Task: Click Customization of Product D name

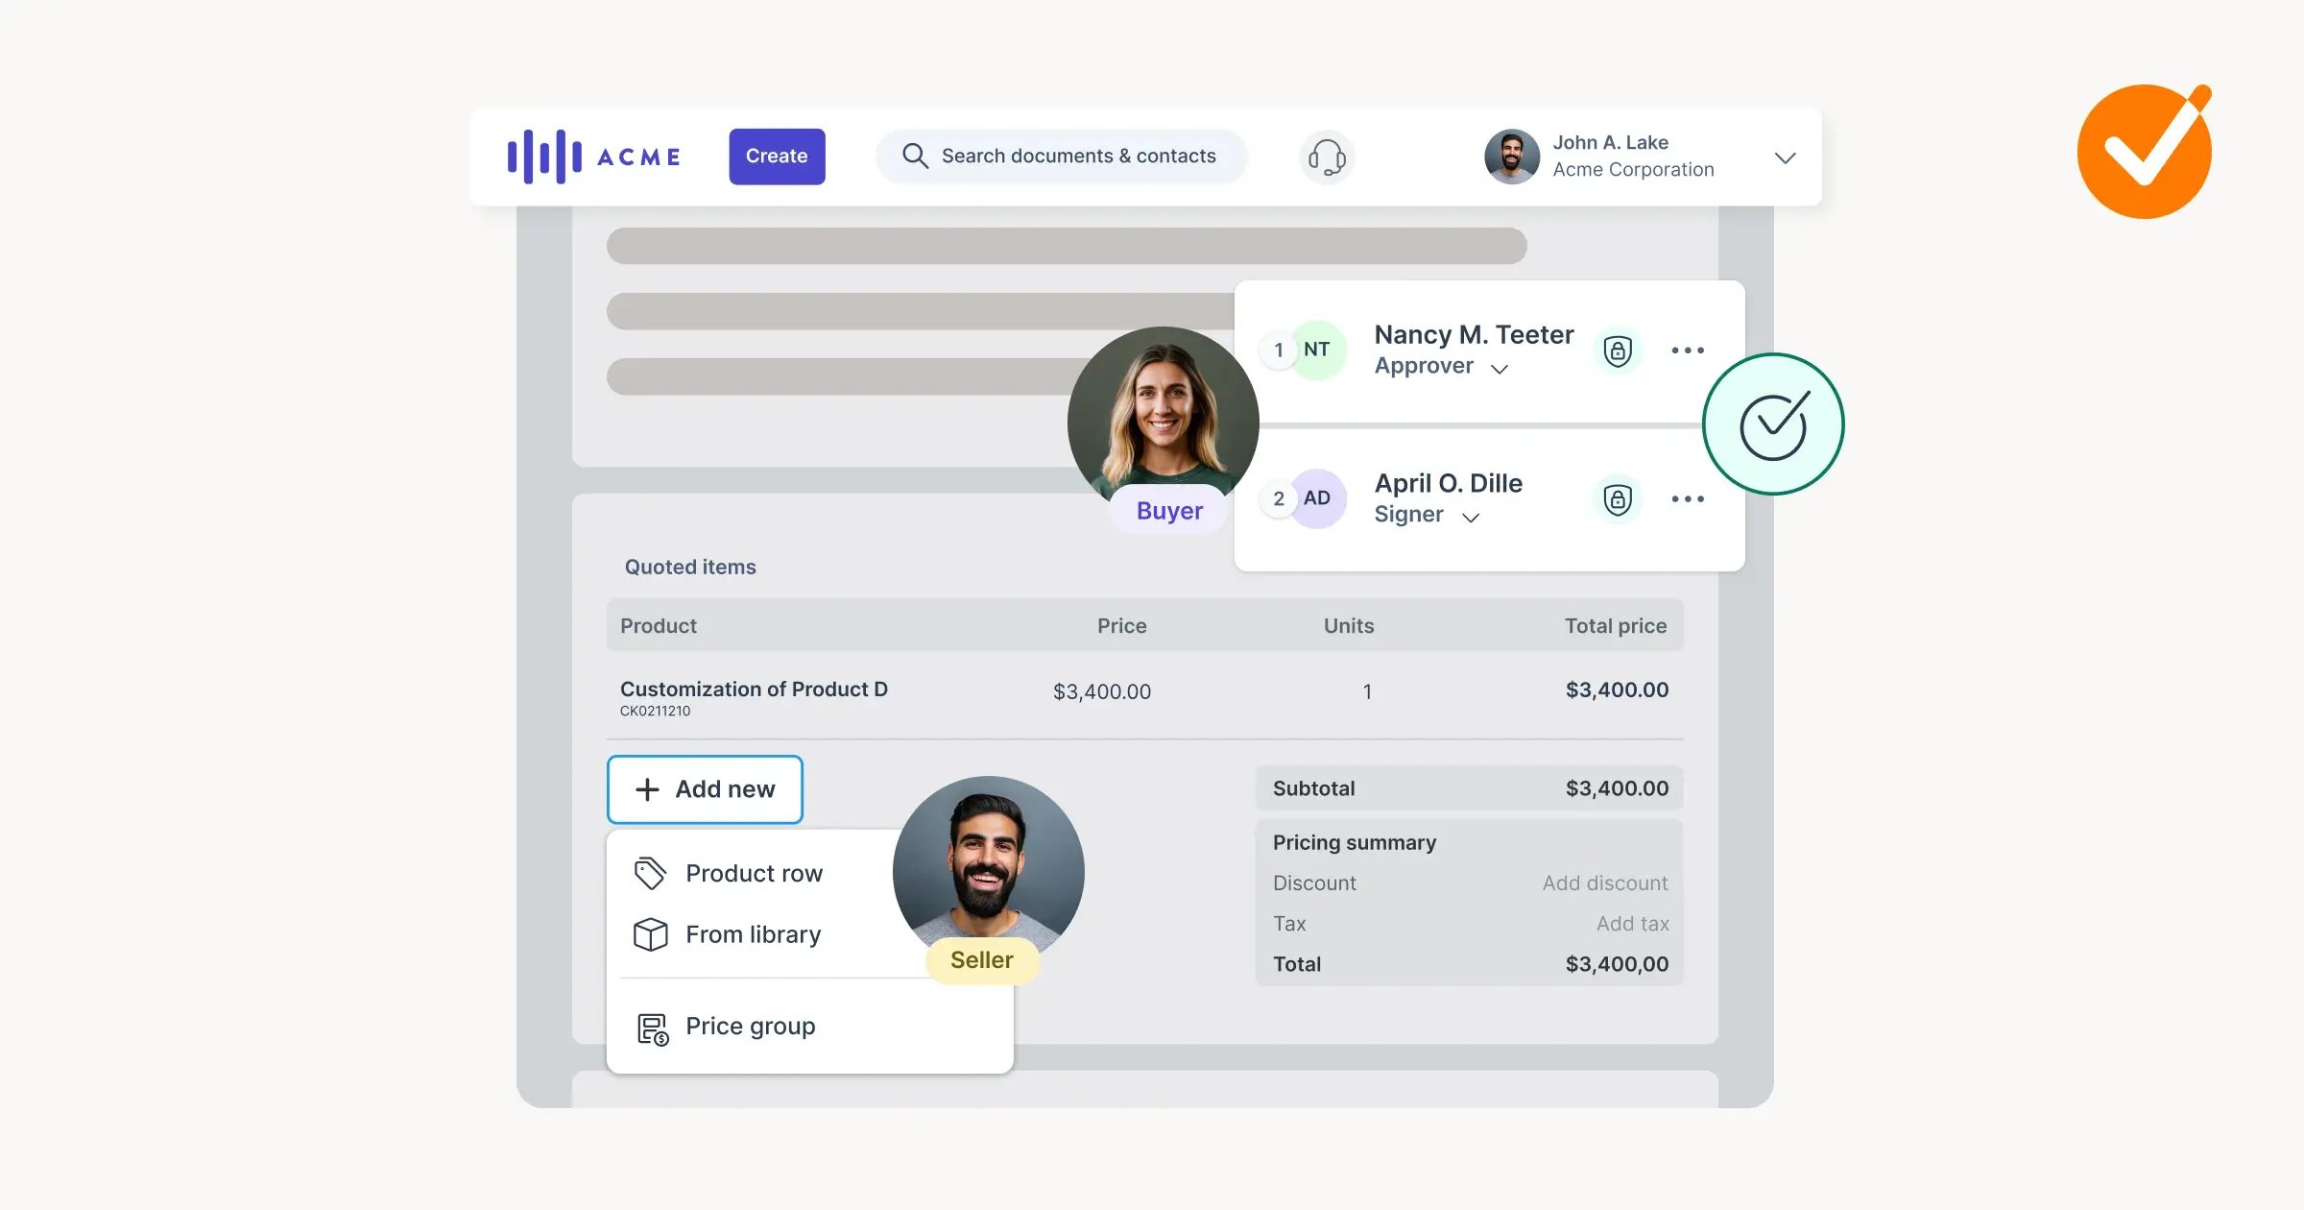Action: pos(754,689)
